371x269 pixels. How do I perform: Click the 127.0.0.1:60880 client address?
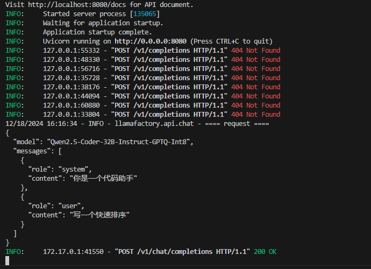pyautogui.click(x=71, y=105)
